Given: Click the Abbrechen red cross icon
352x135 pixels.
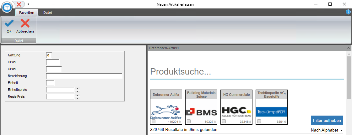Looking at the screenshot, I should (25, 23).
